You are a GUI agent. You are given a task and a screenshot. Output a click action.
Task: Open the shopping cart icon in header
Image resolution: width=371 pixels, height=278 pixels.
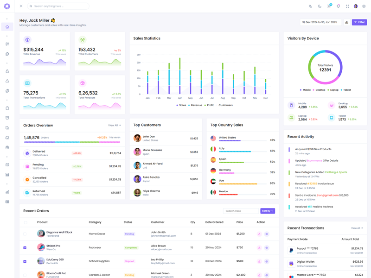point(329,6)
